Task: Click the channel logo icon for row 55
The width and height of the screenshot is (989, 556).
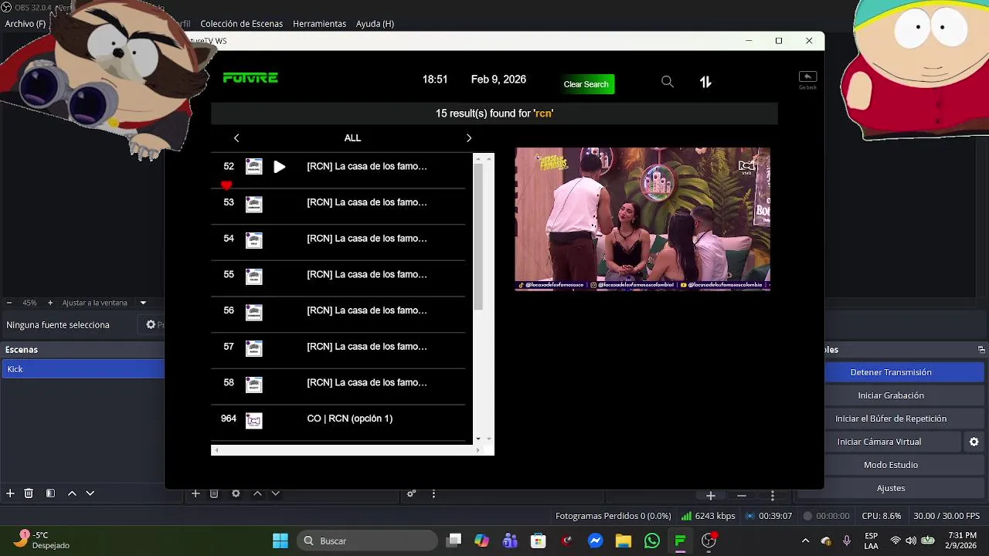Action: click(x=253, y=276)
